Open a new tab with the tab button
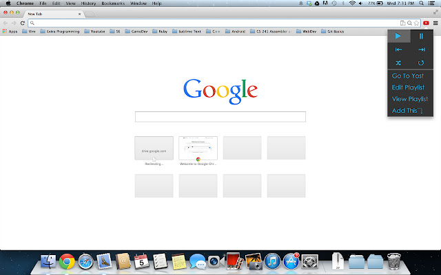The height and width of the screenshot is (275, 441). tap(90, 14)
